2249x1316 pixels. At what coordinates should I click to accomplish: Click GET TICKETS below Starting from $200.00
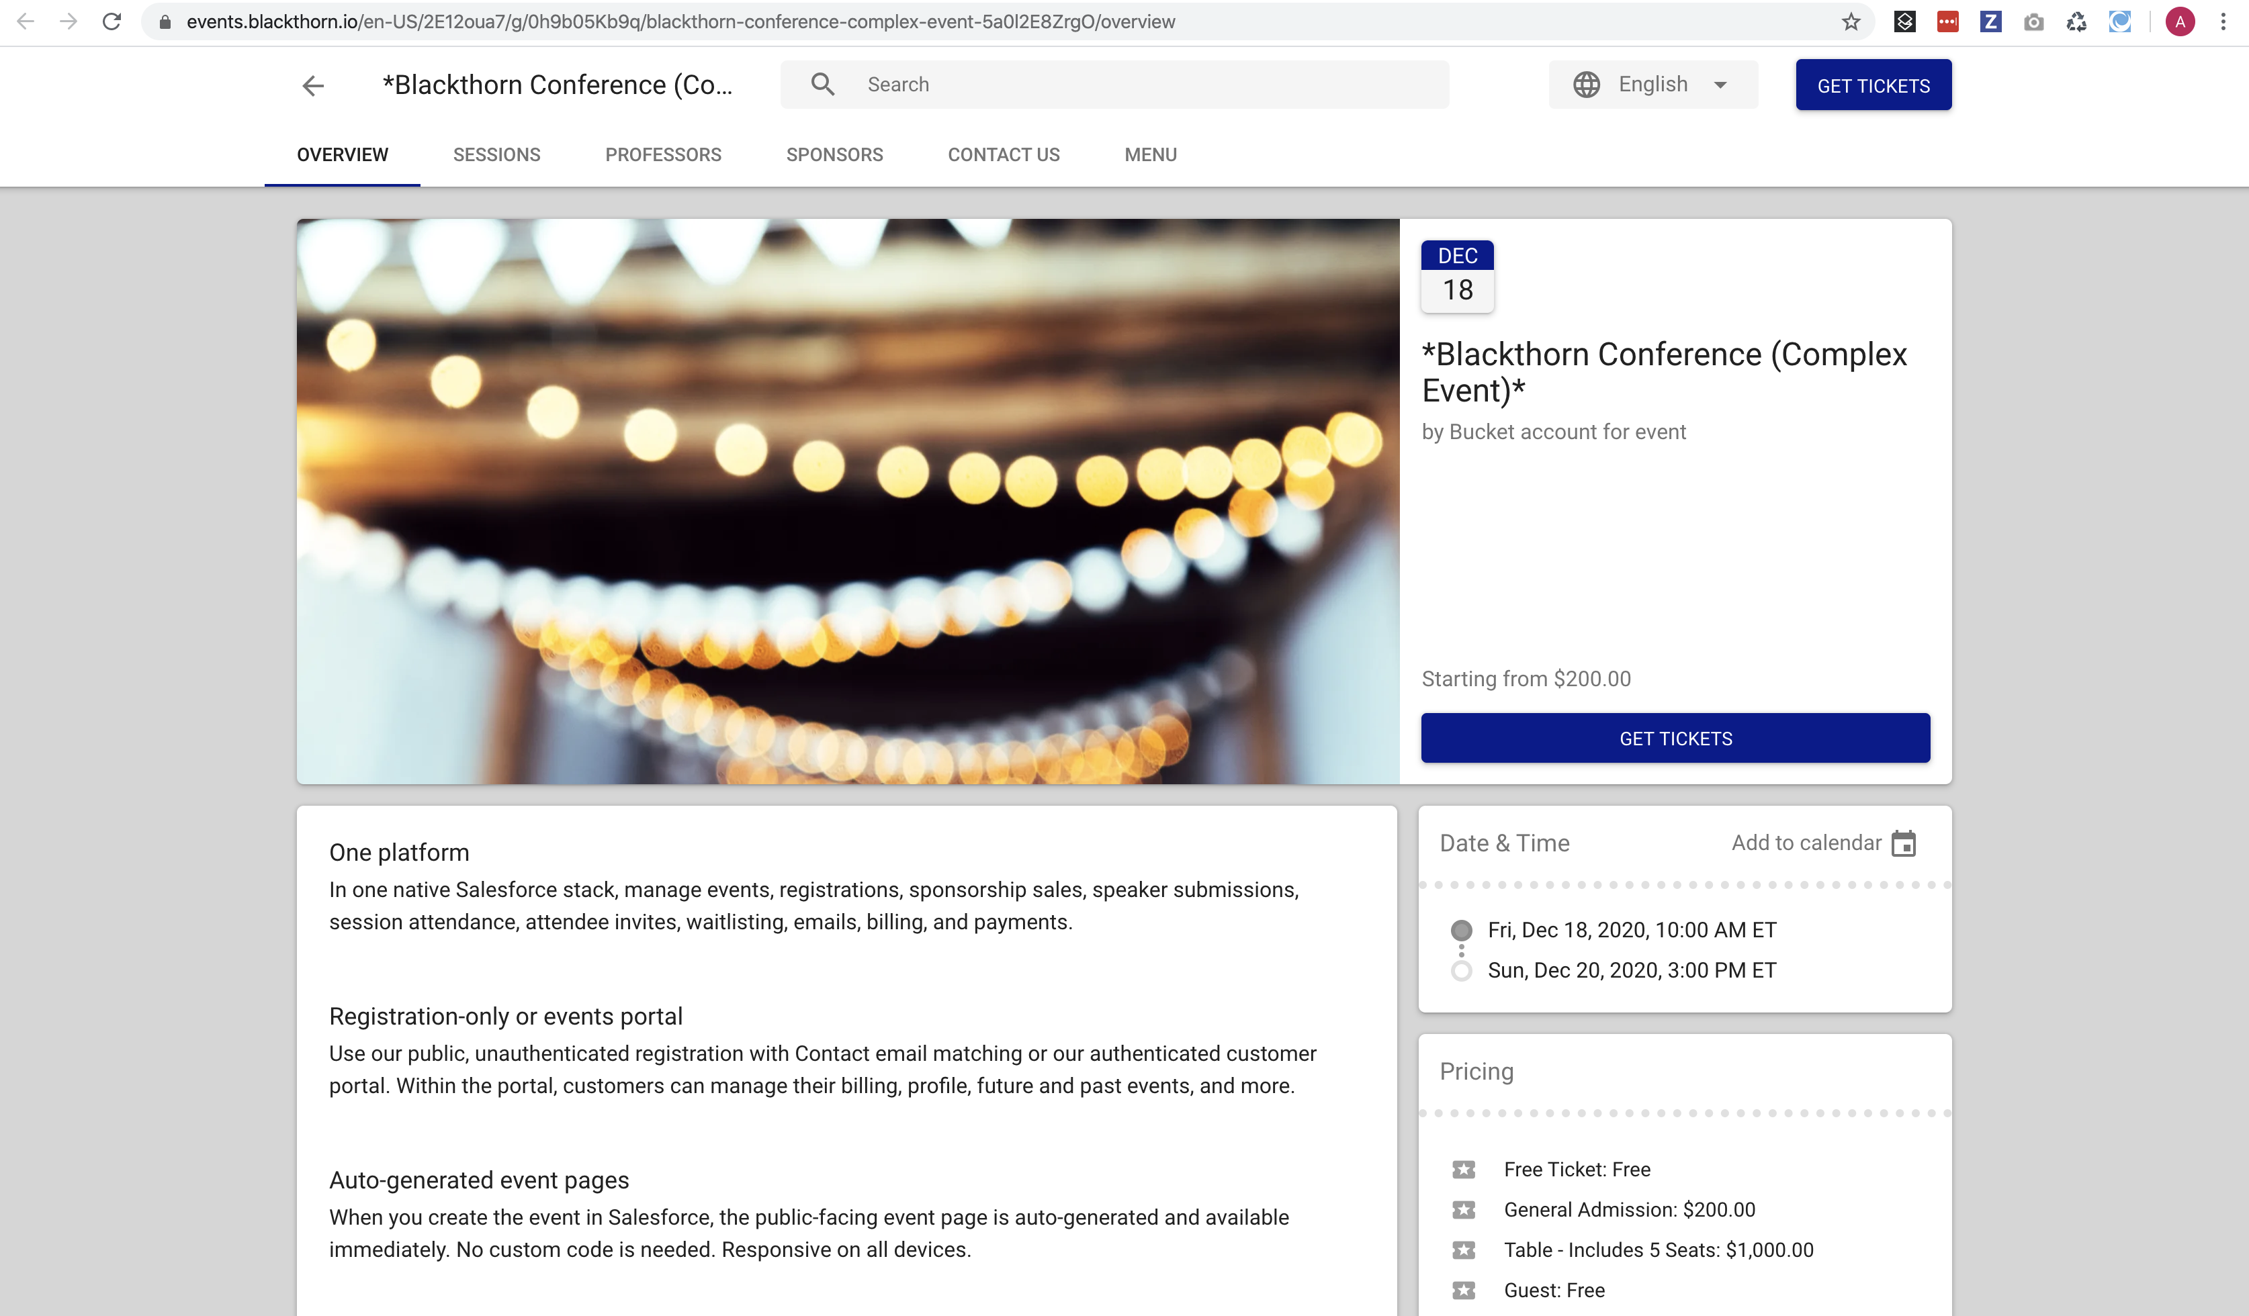point(1675,739)
